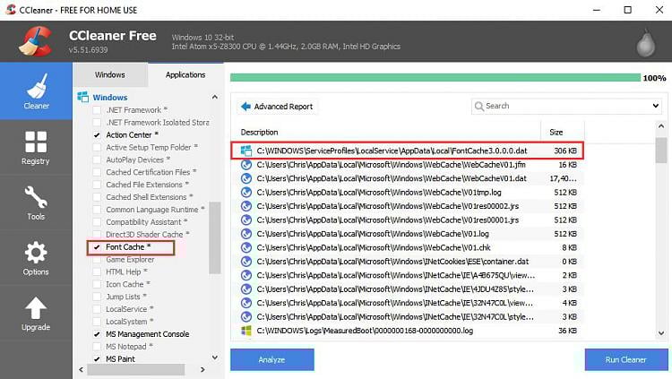The height and width of the screenshot is (379, 672).
Task: Click the options list horizontal scrollbar thumb
Action: [x=136, y=369]
